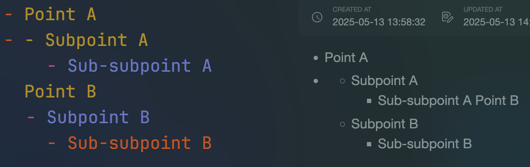Screen dimensions: 530x167
Task: Click the square bullet before preview Sub-subpoint B
Action: (x=369, y=144)
